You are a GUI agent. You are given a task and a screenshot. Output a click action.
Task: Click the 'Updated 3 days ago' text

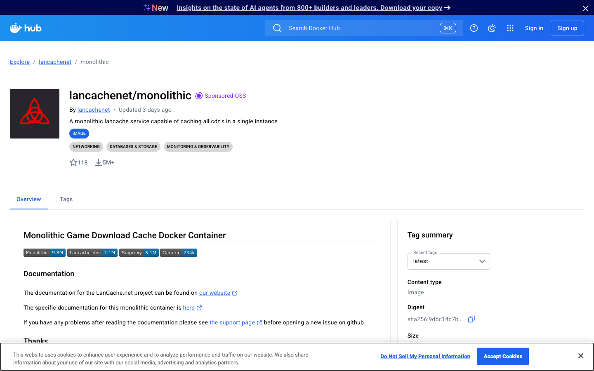tap(145, 110)
